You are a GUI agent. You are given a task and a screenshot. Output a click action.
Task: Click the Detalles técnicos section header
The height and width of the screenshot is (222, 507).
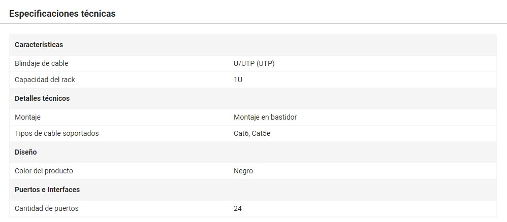point(42,98)
